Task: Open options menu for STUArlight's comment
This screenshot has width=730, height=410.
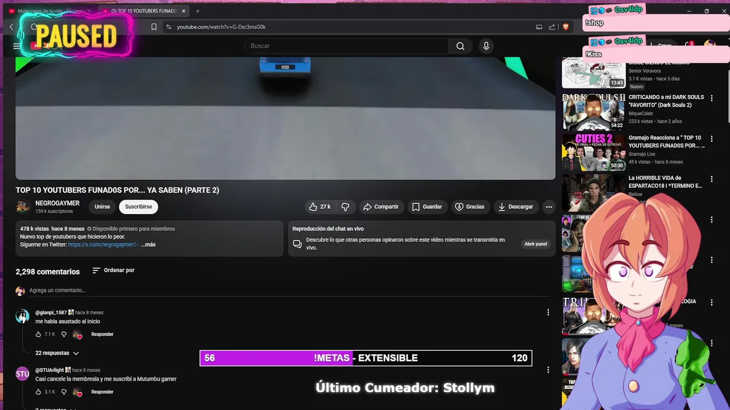Action: [x=548, y=370]
